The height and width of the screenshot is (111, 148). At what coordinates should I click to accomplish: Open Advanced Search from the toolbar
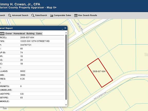point(20,15)
